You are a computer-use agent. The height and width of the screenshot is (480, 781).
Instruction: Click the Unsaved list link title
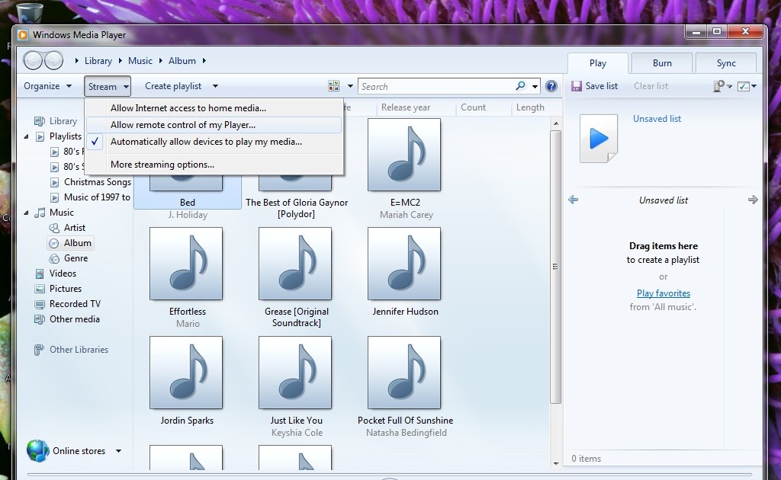(x=657, y=119)
